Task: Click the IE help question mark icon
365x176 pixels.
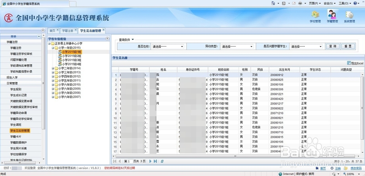Action: [x=355, y=3]
